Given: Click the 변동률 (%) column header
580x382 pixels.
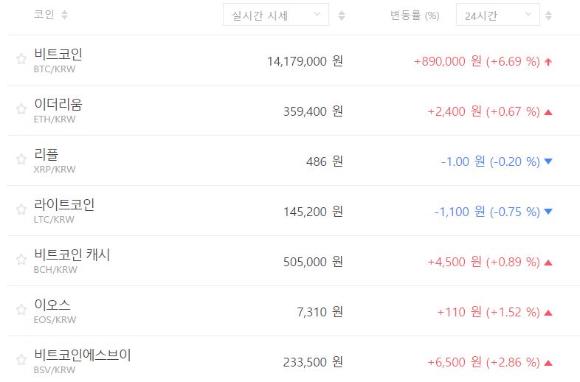Looking at the screenshot, I should tap(414, 15).
